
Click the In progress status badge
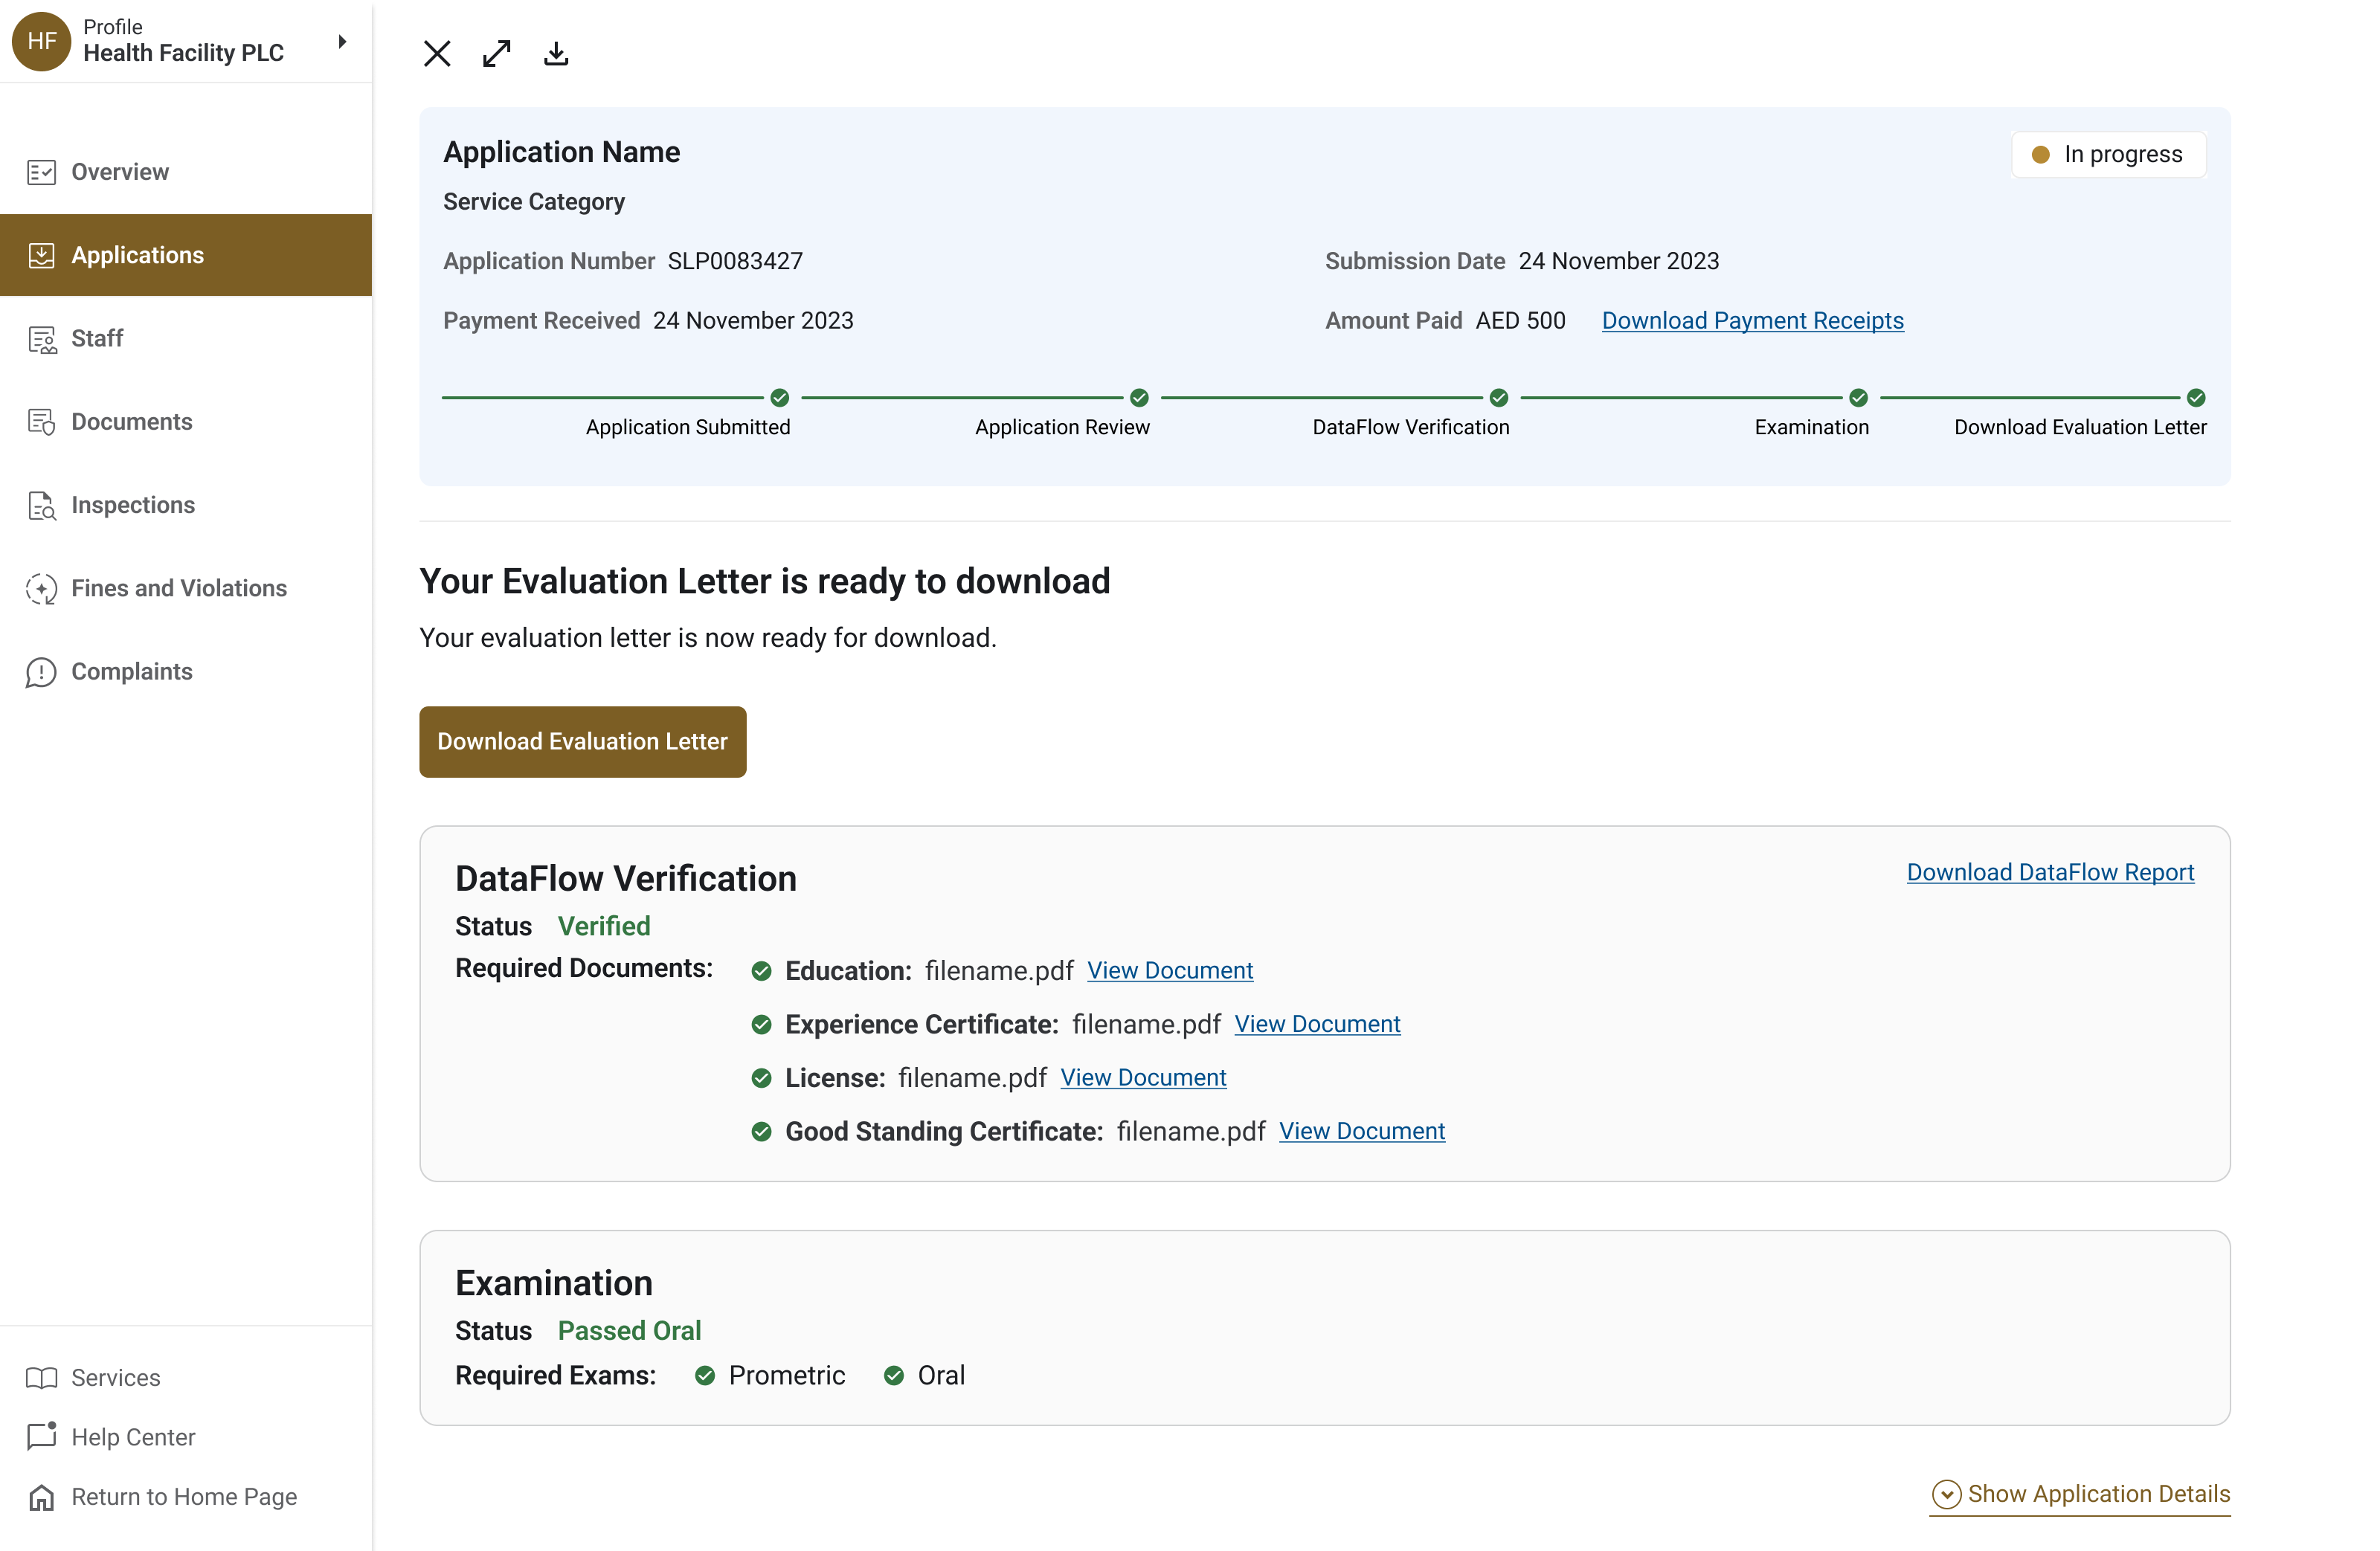click(2108, 154)
